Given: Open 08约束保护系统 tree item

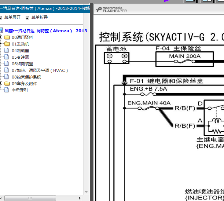Looking at the screenshot, I should [x=26, y=77].
